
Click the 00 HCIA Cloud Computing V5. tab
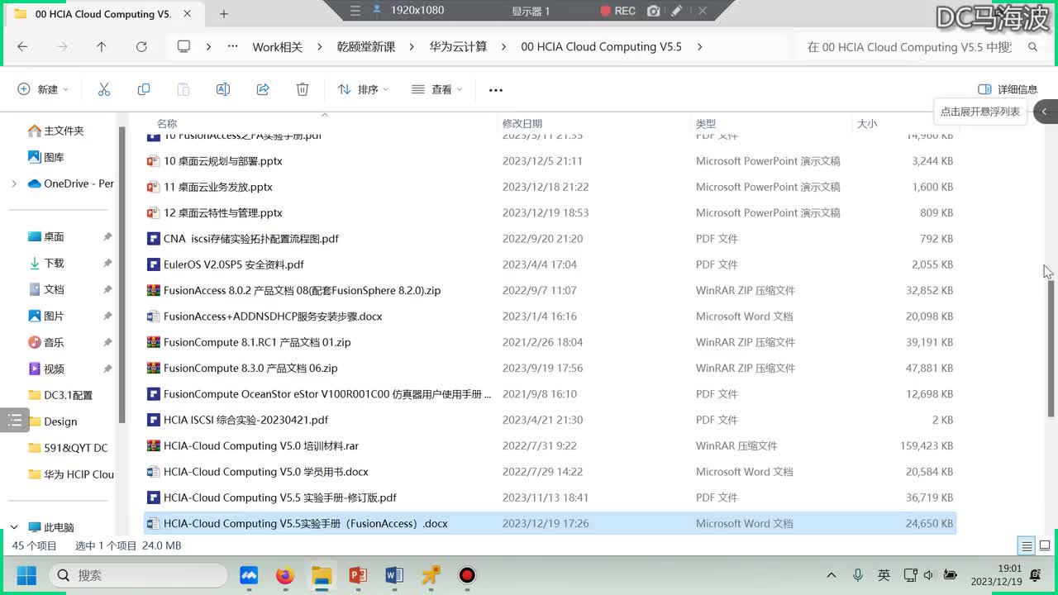(x=102, y=14)
